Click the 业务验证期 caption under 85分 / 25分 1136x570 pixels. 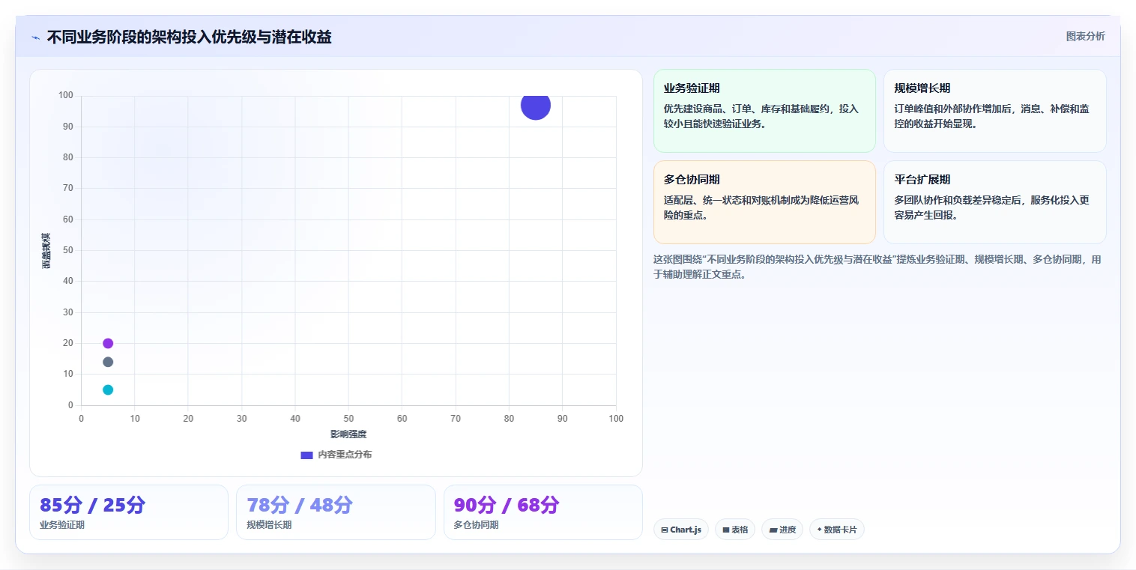pyautogui.click(x=62, y=525)
